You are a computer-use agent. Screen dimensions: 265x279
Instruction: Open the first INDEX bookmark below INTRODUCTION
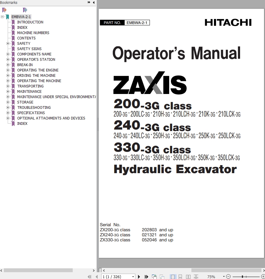click(x=22, y=27)
